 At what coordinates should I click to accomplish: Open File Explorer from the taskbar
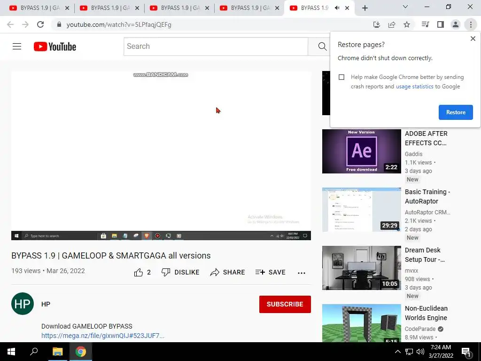[x=57, y=352]
